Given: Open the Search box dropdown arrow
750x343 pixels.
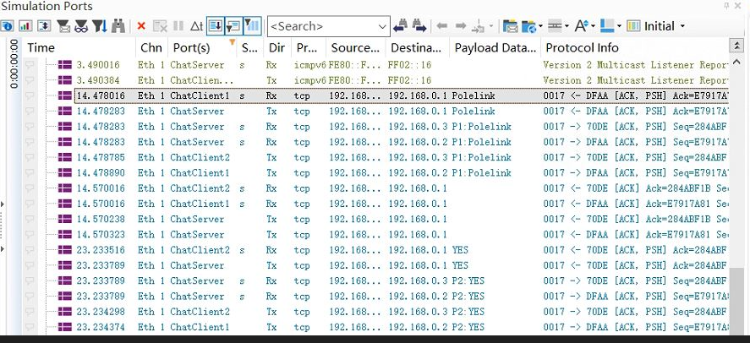Looking at the screenshot, I should click(x=382, y=26).
